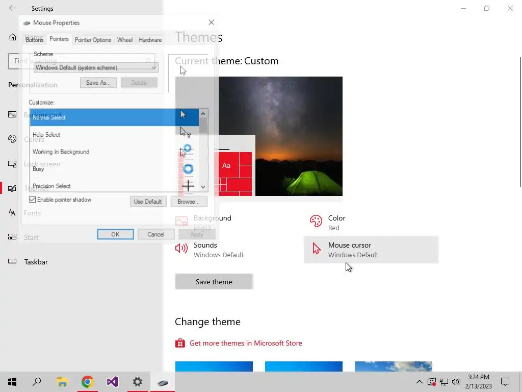This screenshot has width=522, height=392.
Task: Switch to Chrome on taskbar
Action: (87, 382)
